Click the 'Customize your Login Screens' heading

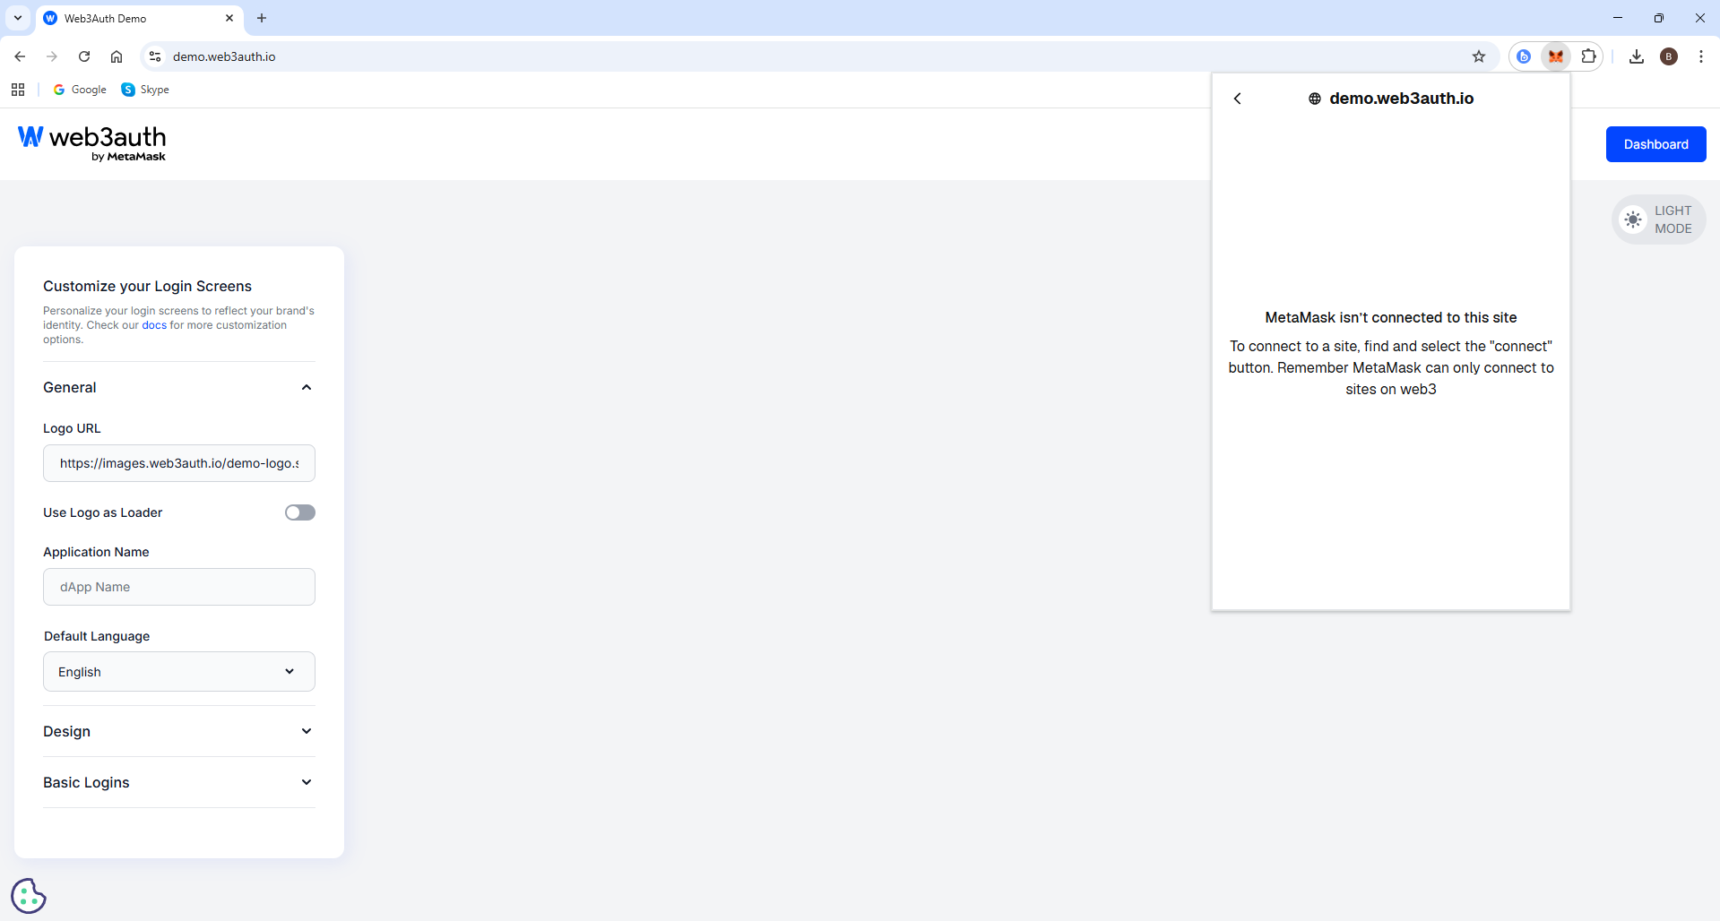coord(147,286)
